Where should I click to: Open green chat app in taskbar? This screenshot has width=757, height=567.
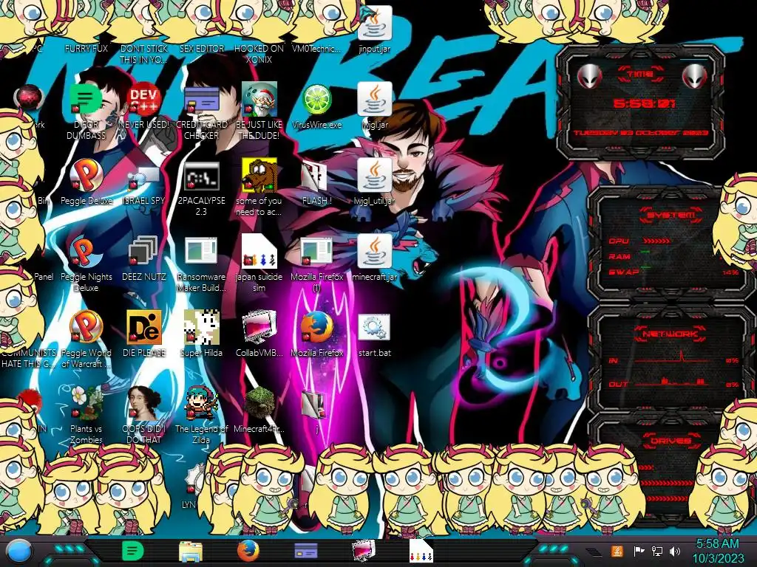click(x=133, y=551)
